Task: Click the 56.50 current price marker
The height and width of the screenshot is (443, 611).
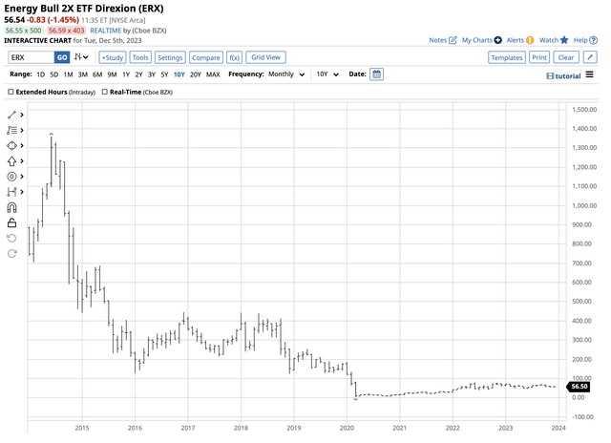Action: click(x=578, y=387)
